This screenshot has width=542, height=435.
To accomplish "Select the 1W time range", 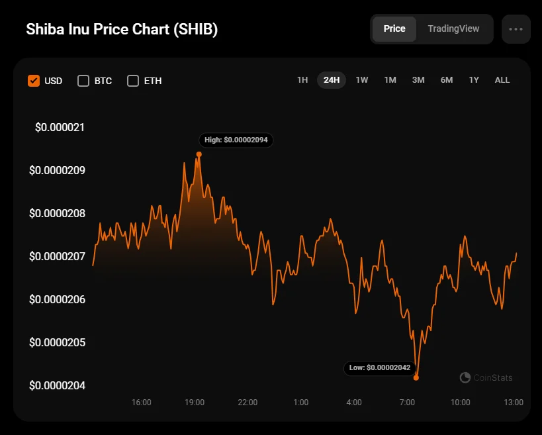I will [x=362, y=80].
